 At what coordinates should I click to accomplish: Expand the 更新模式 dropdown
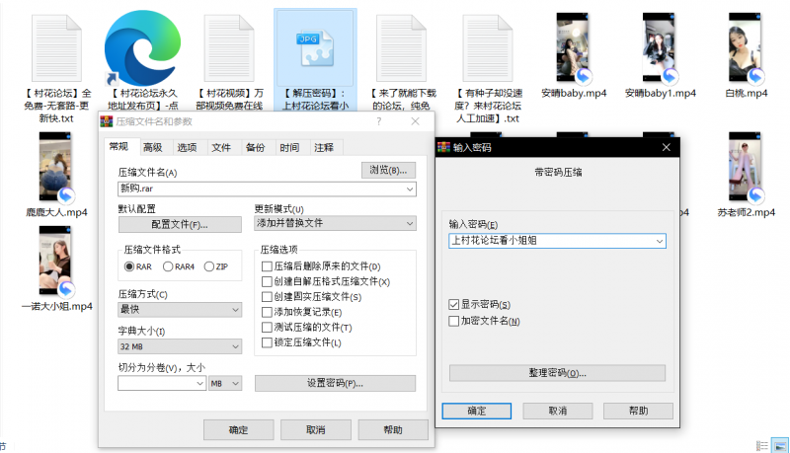[x=334, y=223]
